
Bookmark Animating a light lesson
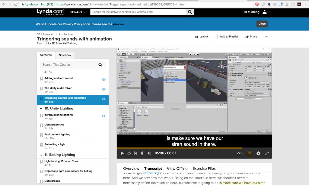[42, 145]
